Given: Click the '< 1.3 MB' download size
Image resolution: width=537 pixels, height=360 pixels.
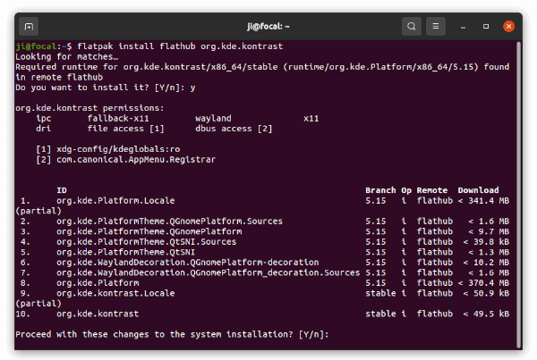Looking at the screenshot, I should 489,252.
